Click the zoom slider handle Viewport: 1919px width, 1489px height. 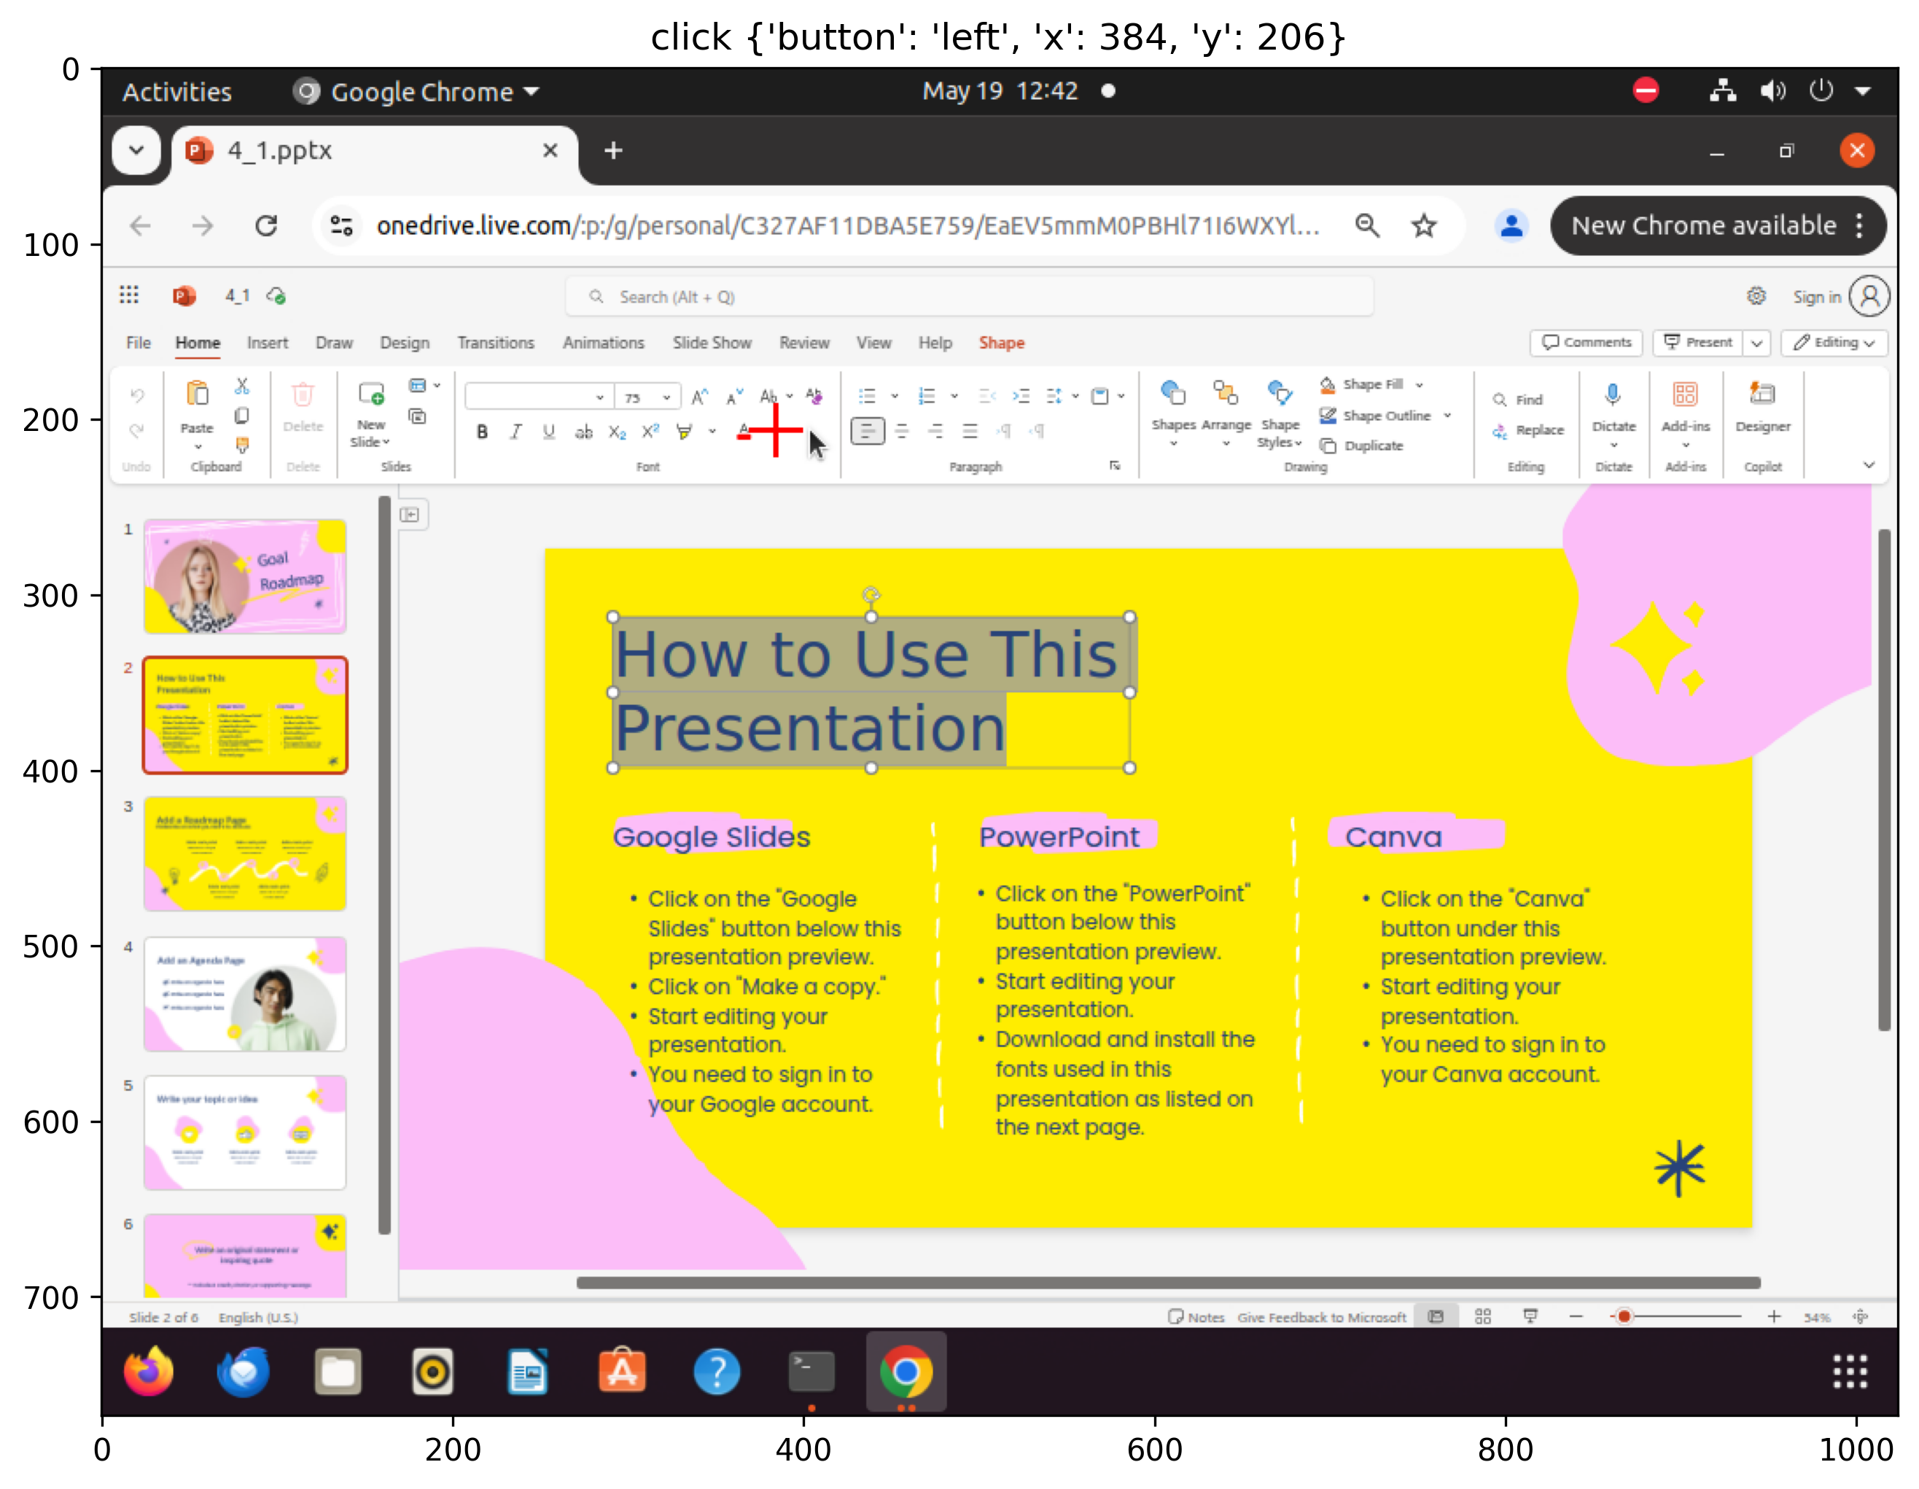coord(1624,1316)
